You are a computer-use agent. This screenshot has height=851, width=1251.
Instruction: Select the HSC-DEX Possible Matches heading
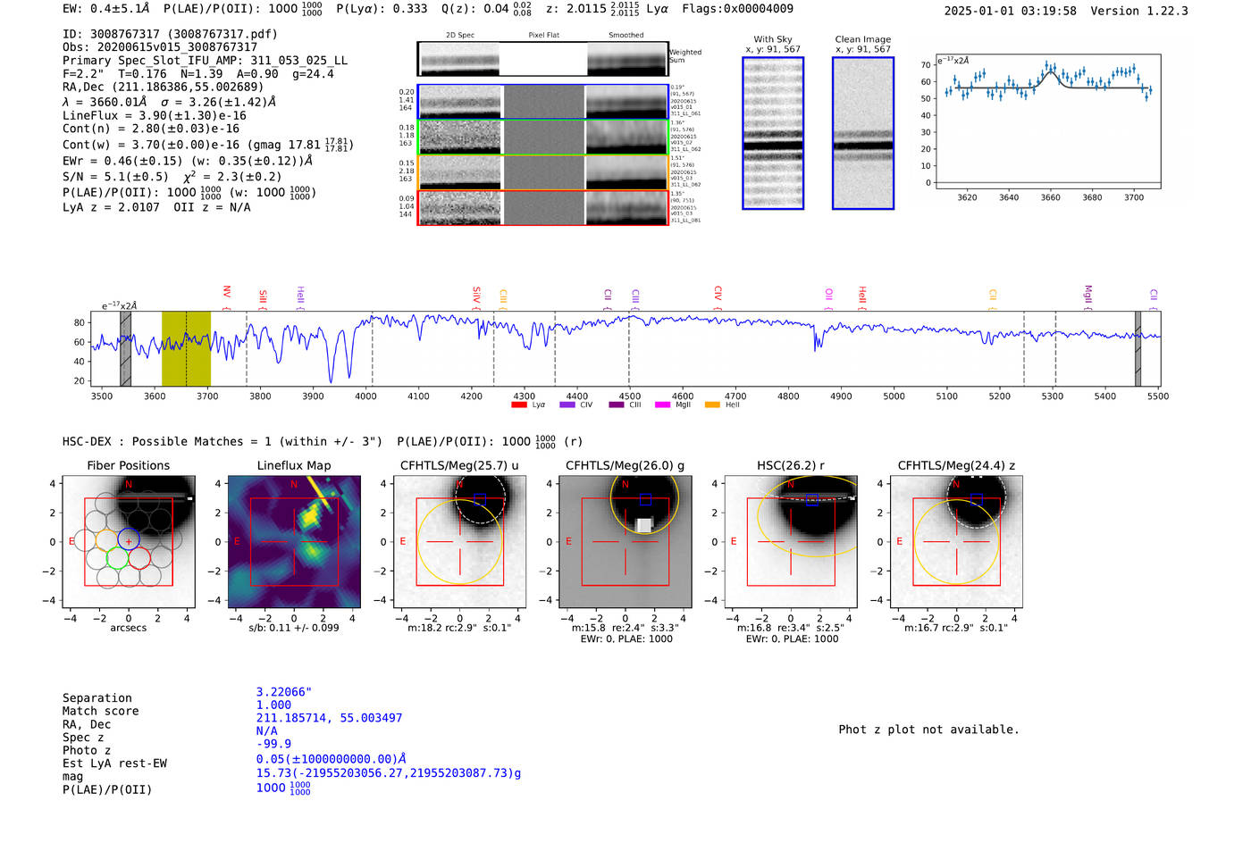pos(222,441)
